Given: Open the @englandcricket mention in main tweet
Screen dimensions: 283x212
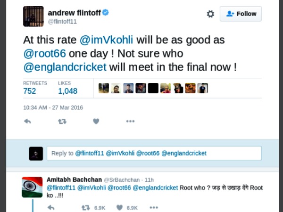Looking at the screenshot, I should point(65,67).
